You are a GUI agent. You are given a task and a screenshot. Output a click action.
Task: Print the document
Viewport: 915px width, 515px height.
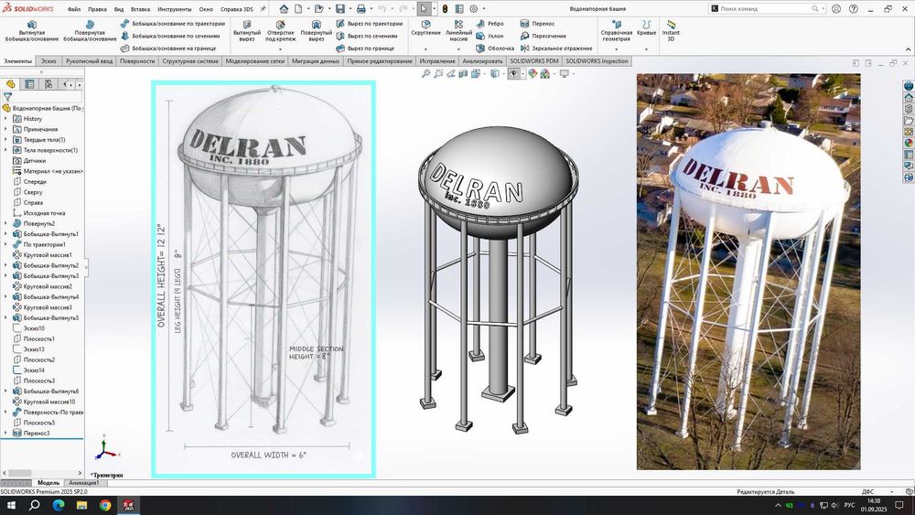pos(361,9)
